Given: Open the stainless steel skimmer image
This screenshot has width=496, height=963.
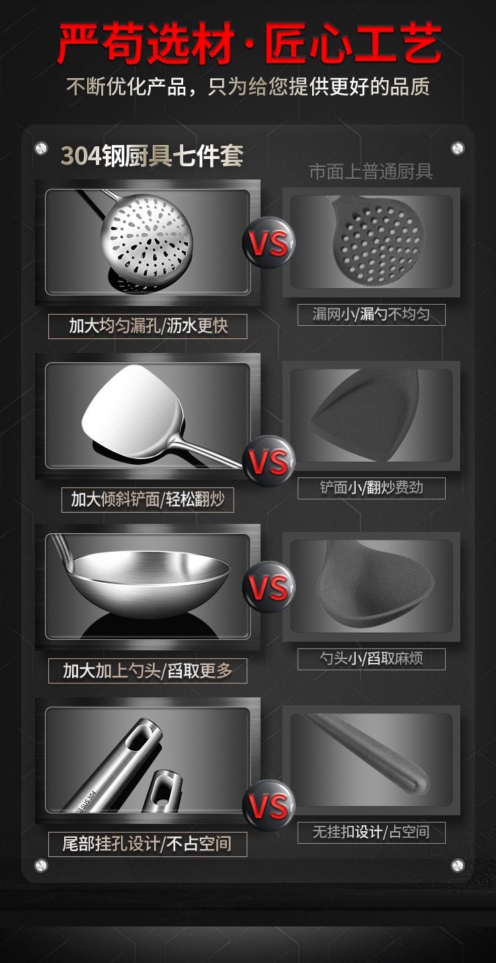Looking at the screenshot, I should coord(147,242).
